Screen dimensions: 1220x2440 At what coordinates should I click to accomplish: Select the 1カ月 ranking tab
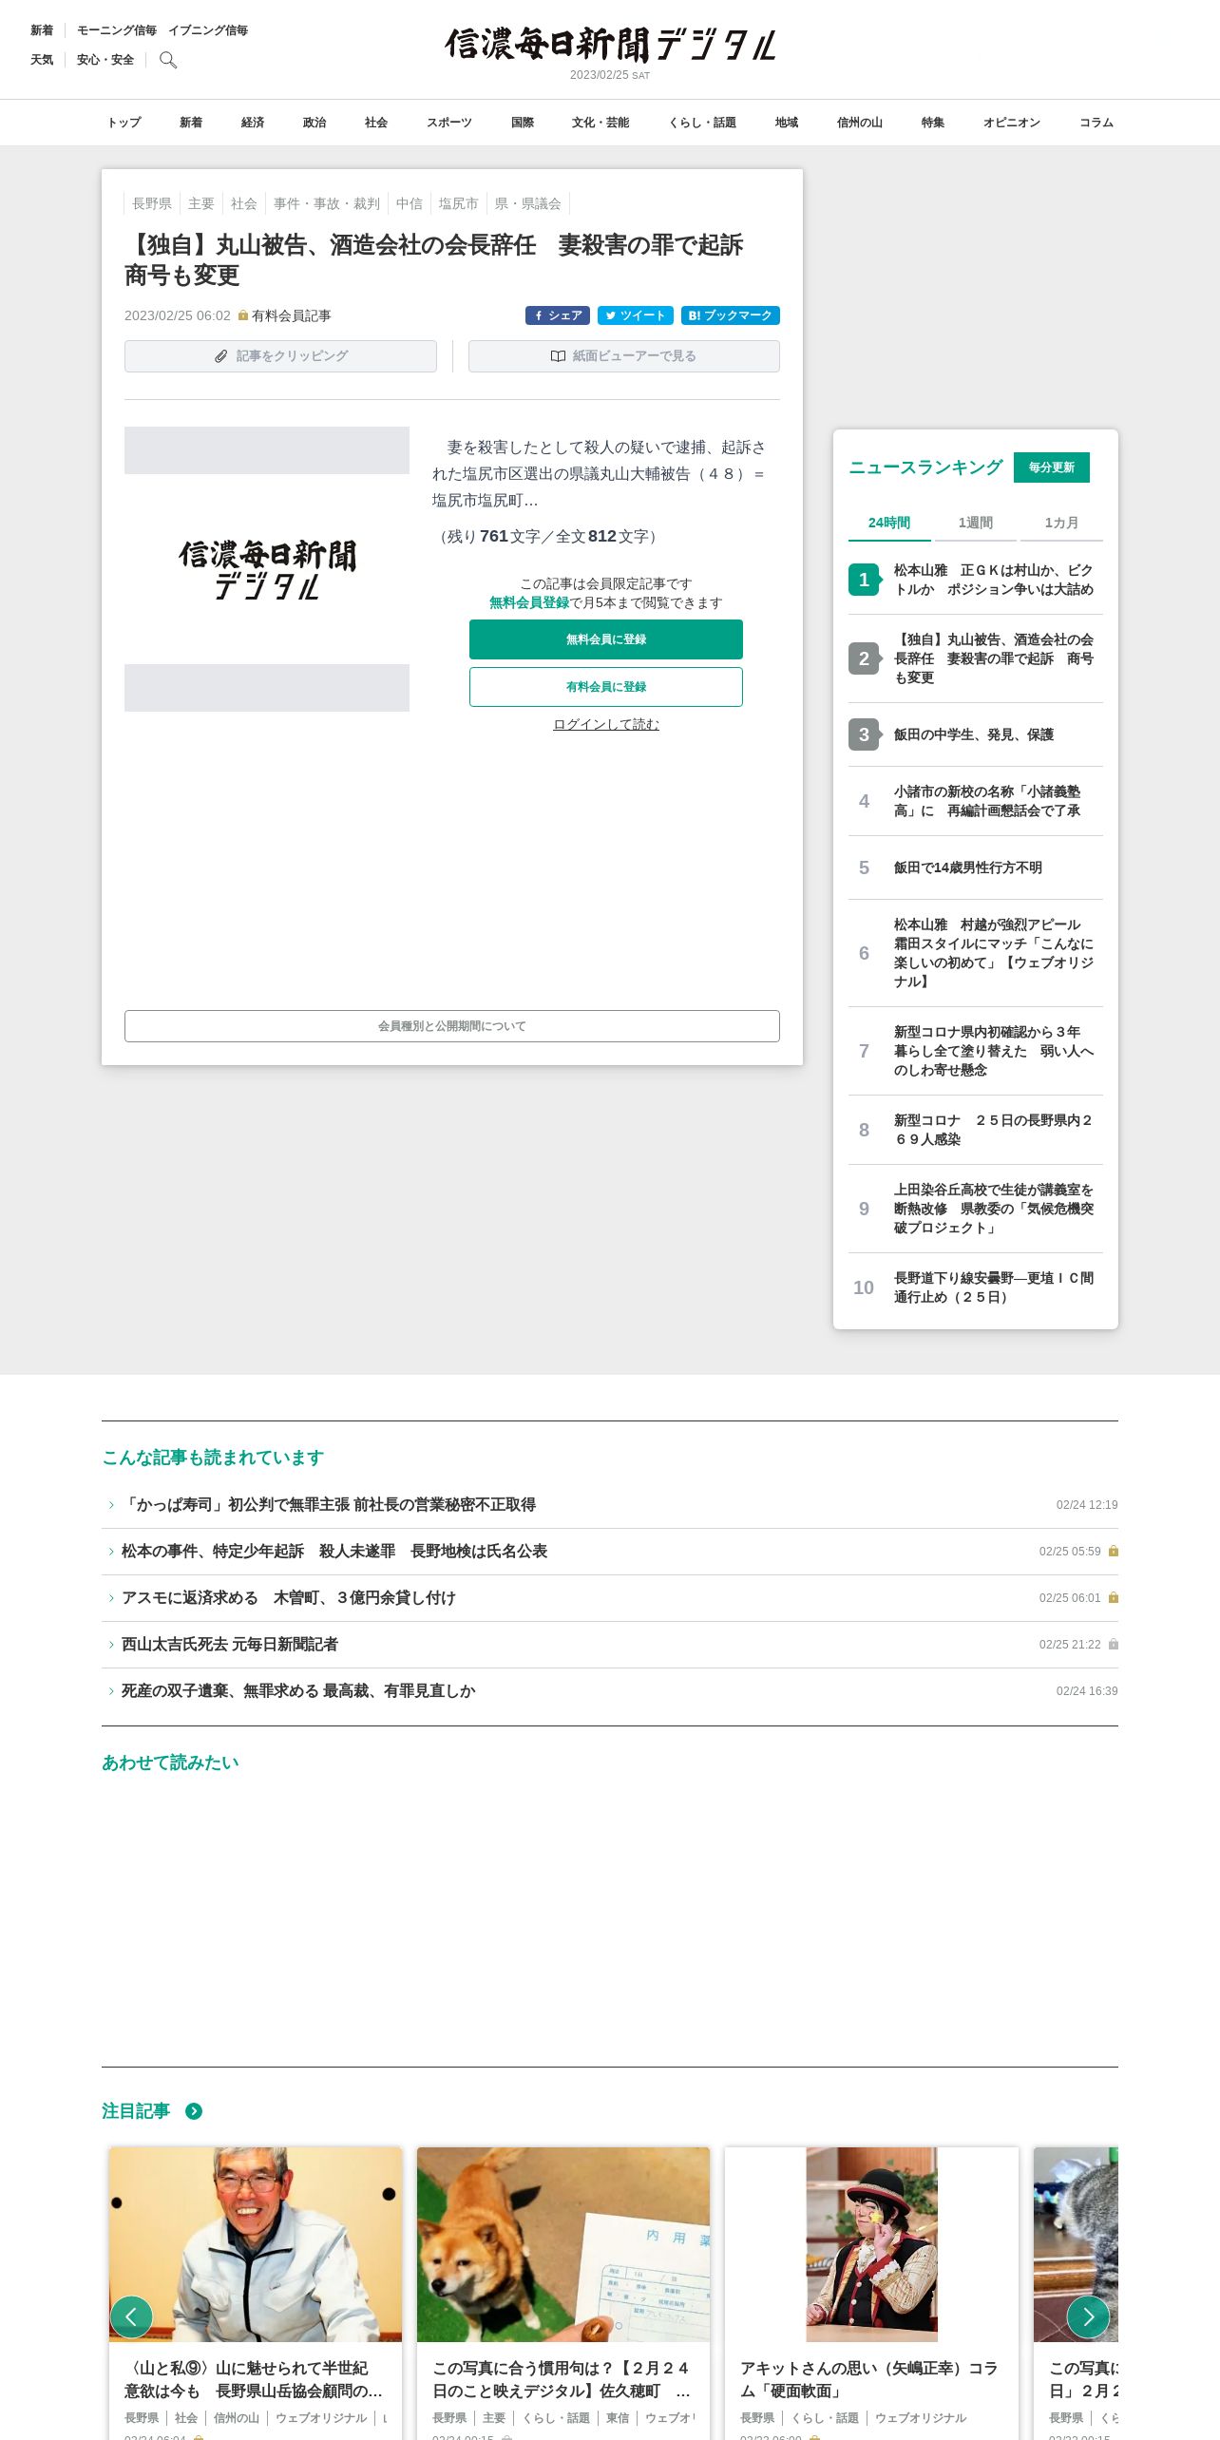point(1061,523)
